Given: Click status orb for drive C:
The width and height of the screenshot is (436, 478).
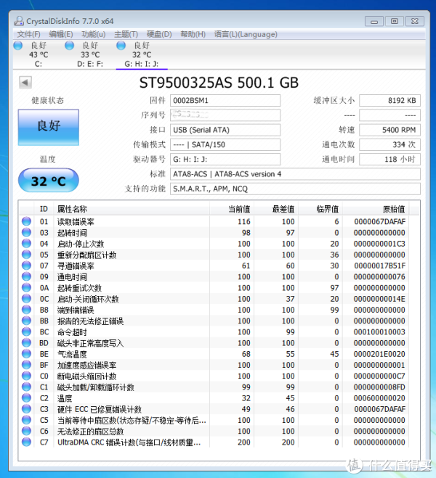Looking at the screenshot, I should [18, 46].
